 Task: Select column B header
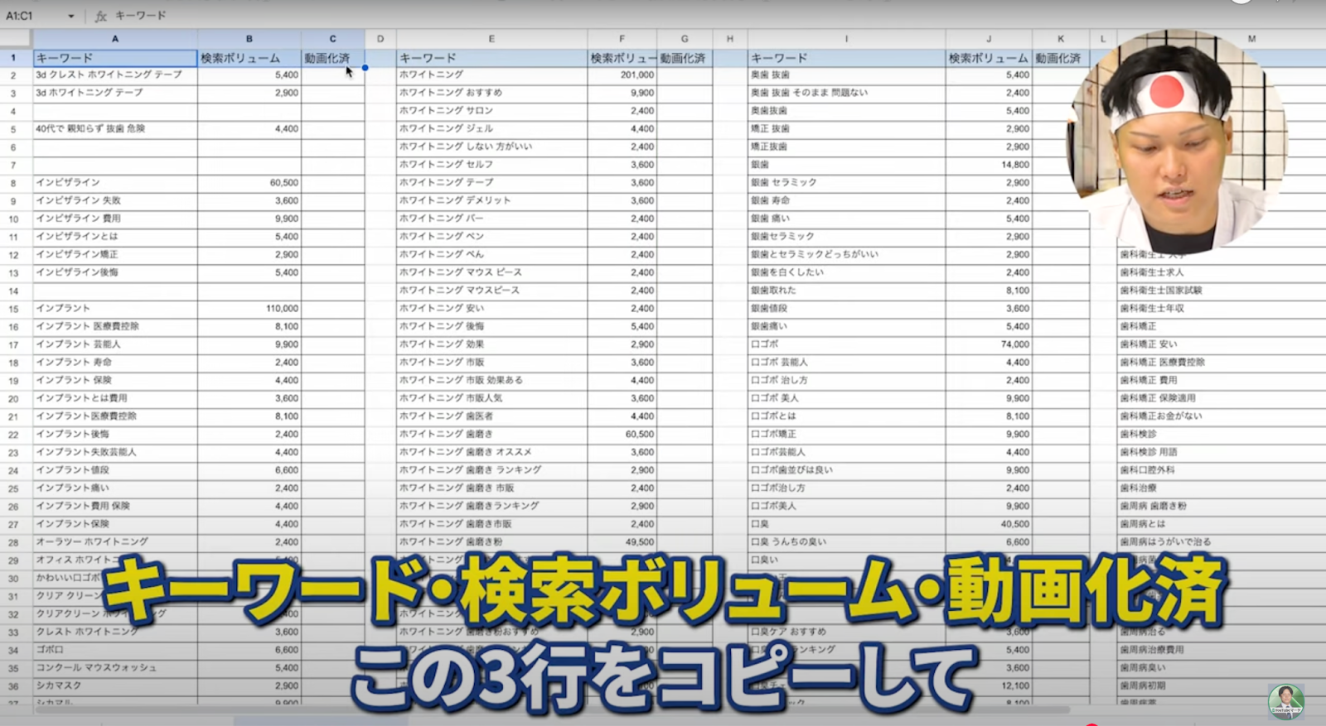(249, 39)
